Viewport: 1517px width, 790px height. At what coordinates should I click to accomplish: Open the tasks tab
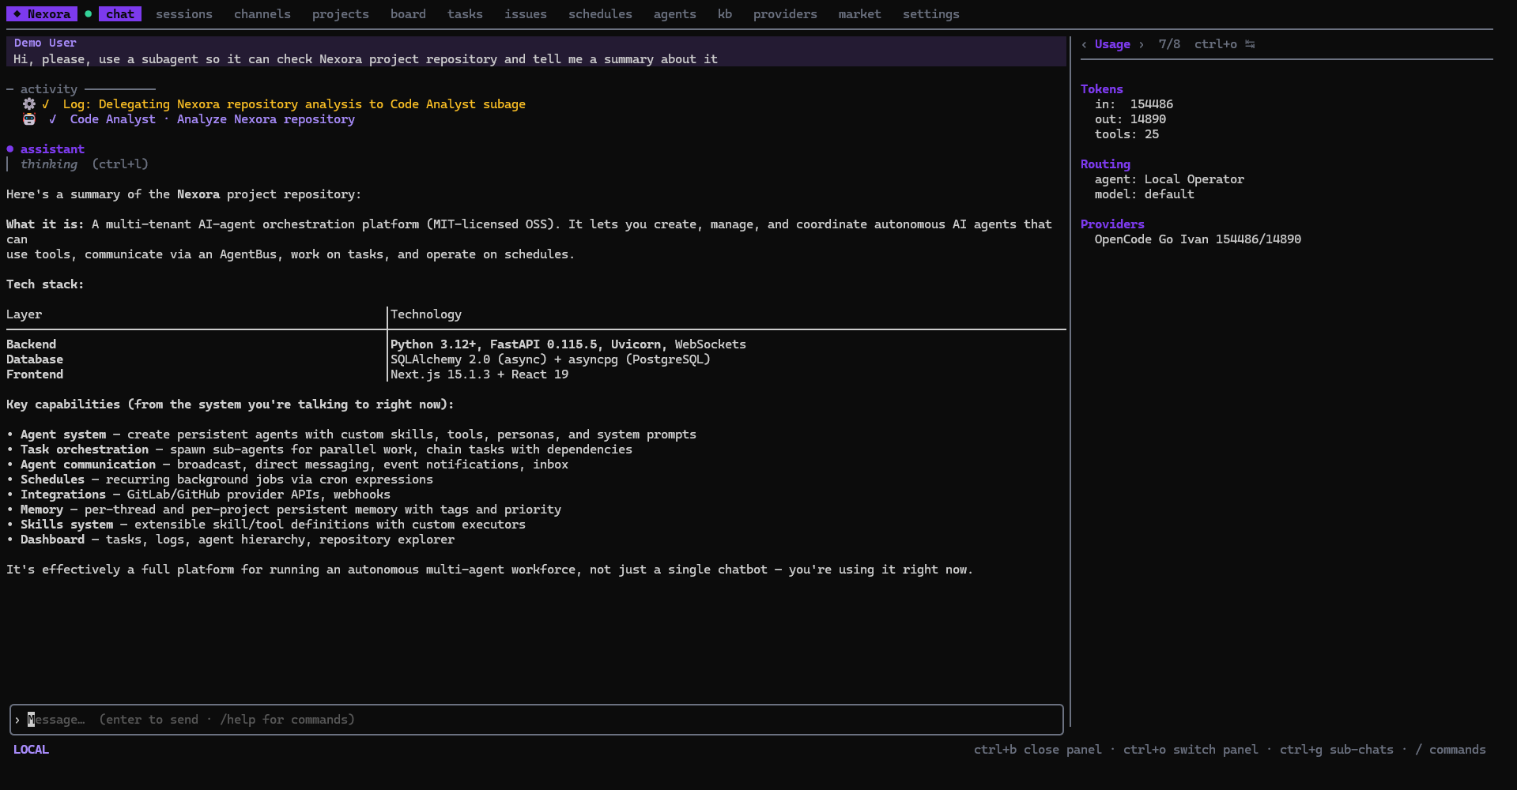coord(465,14)
